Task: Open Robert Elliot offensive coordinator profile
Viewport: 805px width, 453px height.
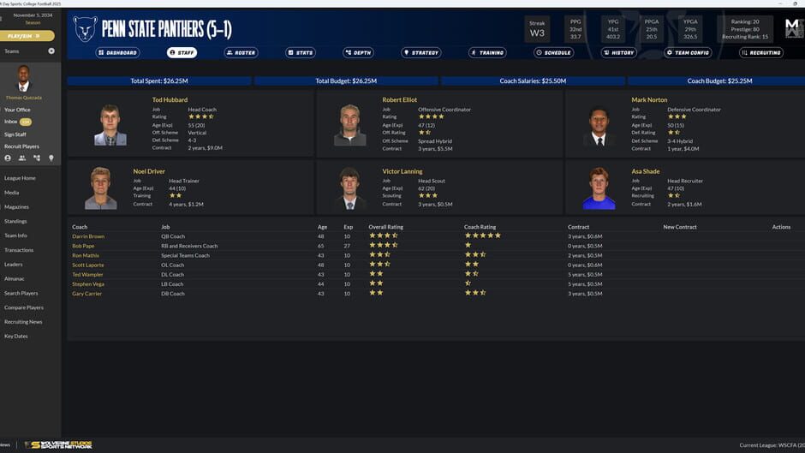Action: click(399, 99)
